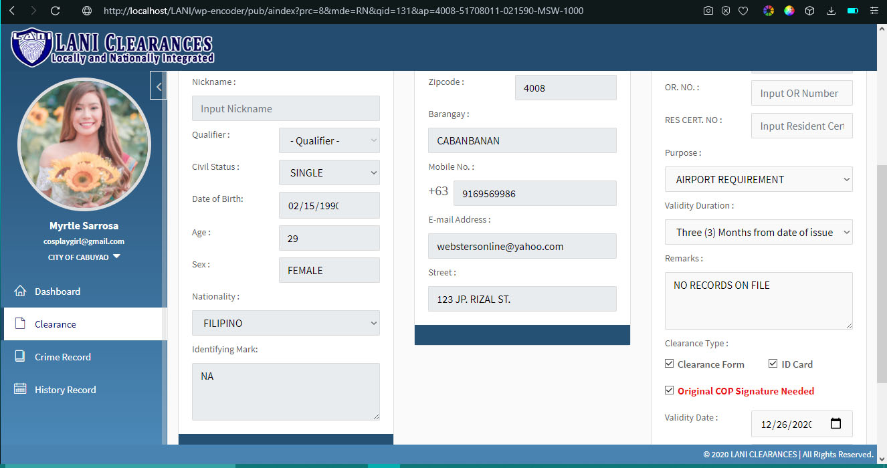Open History Record in sidebar
Image resolution: width=887 pixels, height=468 pixels.
[x=65, y=390]
